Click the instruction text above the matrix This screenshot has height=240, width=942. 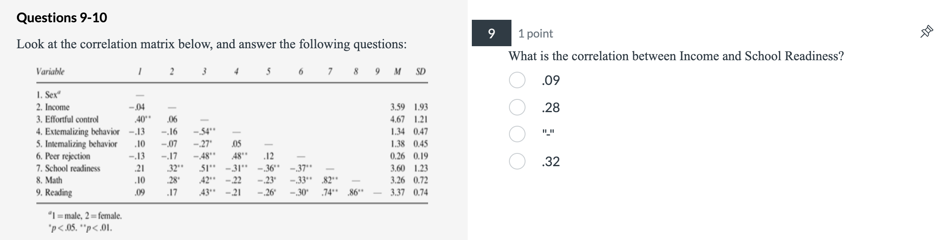(x=212, y=43)
